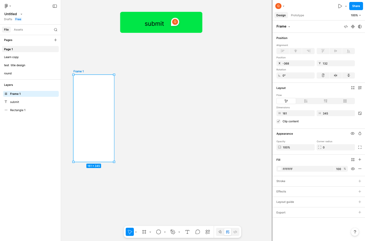This screenshot has width=365, height=241.
Task: Open the blend mode droplet icon
Action: pyautogui.click(x=360, y=134)
